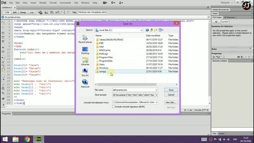The width and height of the screenshot is (254, 143).
Task: Open Files panel tab at bottom right
Action: 214,133
